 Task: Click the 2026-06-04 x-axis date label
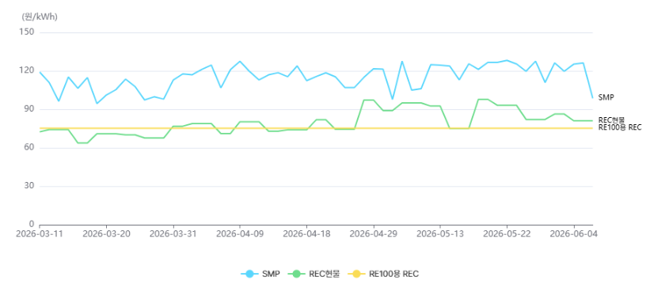point(574,233)
